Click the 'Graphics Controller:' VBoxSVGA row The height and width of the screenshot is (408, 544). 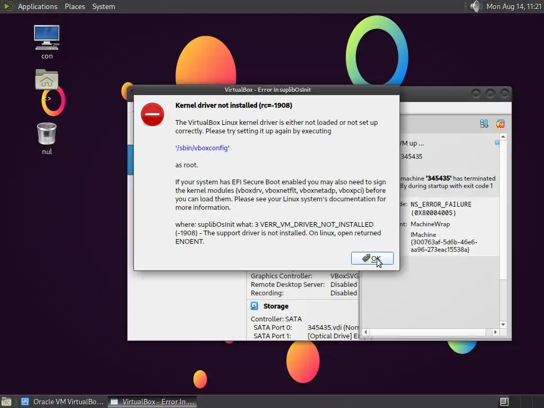304,276
